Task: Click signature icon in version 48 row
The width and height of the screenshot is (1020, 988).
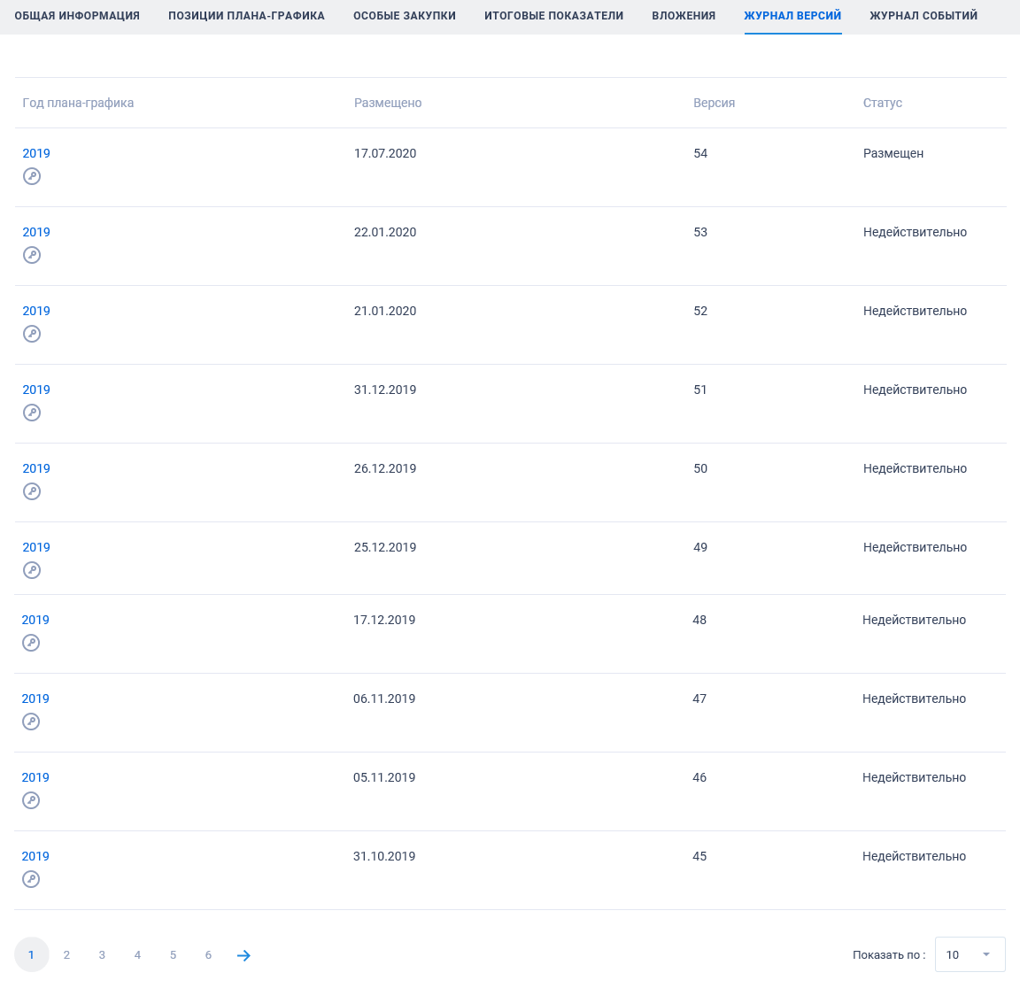Action: pos(31,643)
